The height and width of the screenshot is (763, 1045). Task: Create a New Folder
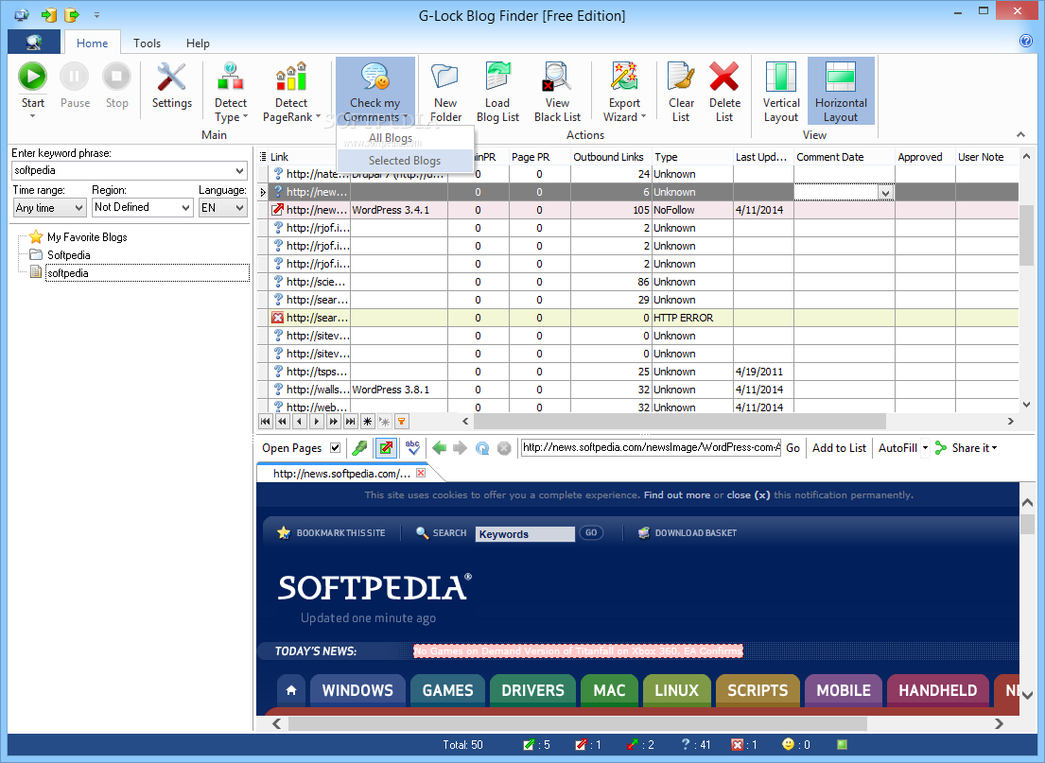(x=445, y=91)
